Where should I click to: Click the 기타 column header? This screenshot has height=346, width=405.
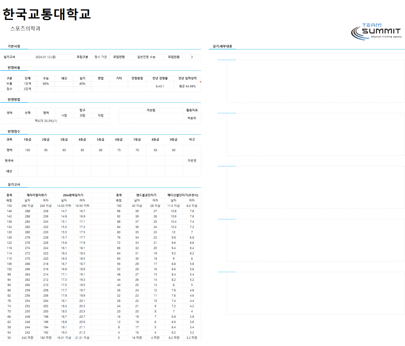119,78
